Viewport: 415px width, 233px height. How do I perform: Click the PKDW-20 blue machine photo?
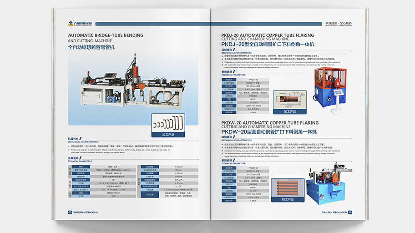(x=329, y=183)
